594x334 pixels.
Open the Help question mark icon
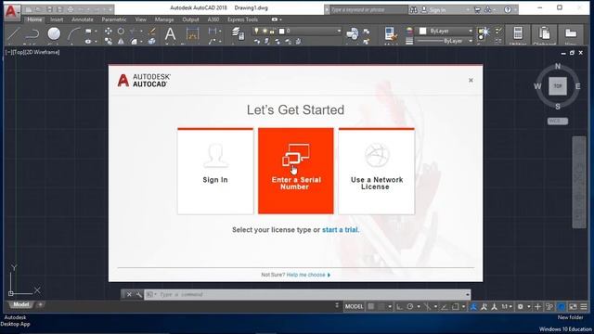[x=508, y=10]
